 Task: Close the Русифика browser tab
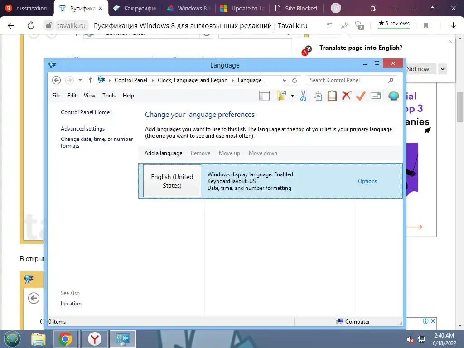point(101,8)
